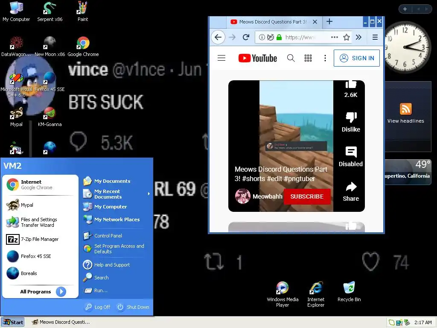The image size is (437, 328).
Task: Launch New Moon x86 shortcut
Action: point(50,46)
